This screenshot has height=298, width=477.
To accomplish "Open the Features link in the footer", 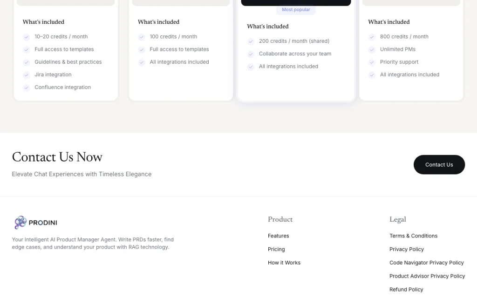I will [x=279, y=236].
